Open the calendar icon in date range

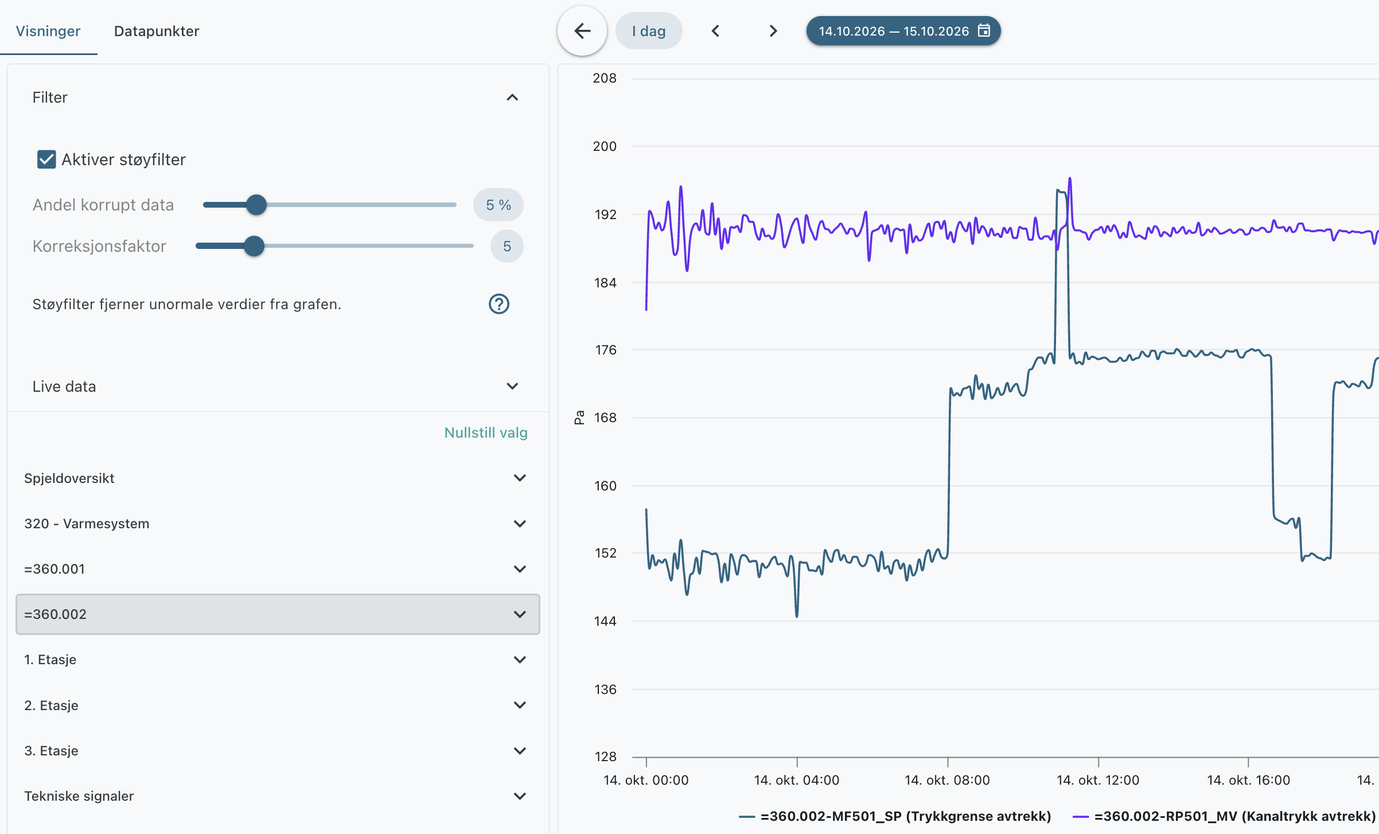pyautogui.click(x=984, y=30)
